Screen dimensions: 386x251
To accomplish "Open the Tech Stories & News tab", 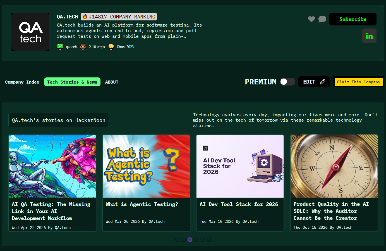I will [72, 82].
